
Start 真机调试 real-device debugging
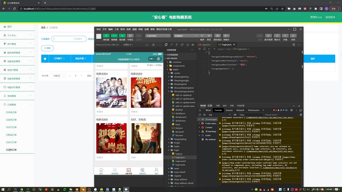pos(217,36)
